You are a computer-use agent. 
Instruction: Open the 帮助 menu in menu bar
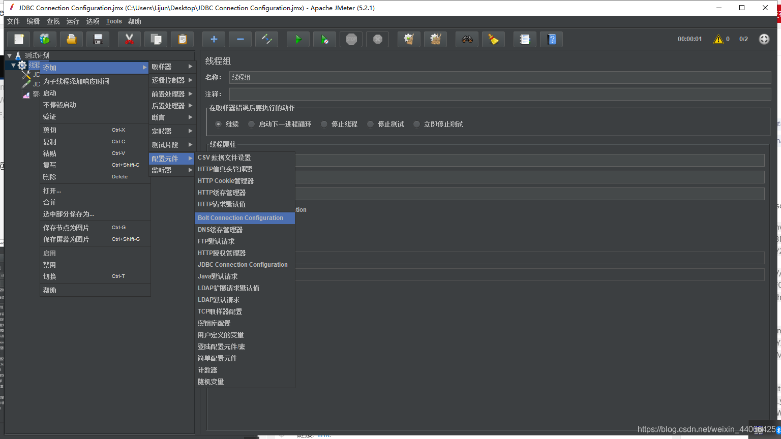click(135, 21)
